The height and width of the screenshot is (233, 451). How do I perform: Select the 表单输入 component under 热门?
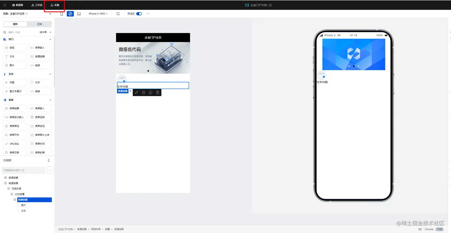[40, 48]
